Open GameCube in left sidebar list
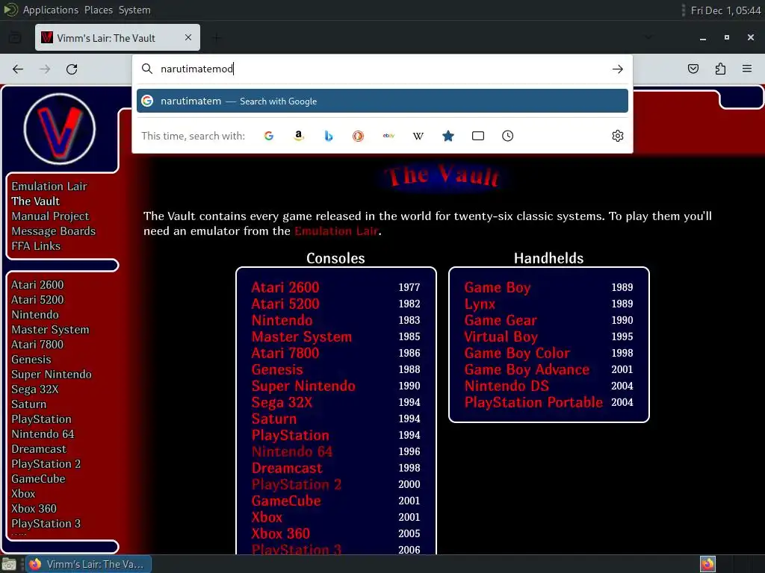 (x=38, y=479)
